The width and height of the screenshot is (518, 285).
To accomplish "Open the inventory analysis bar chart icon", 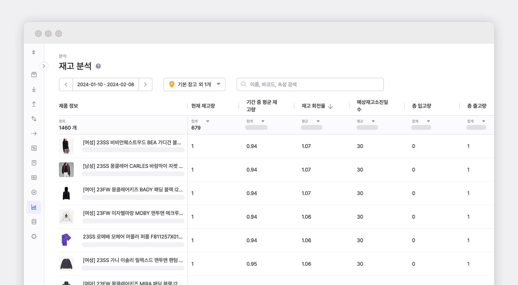I will pos(34,207).
